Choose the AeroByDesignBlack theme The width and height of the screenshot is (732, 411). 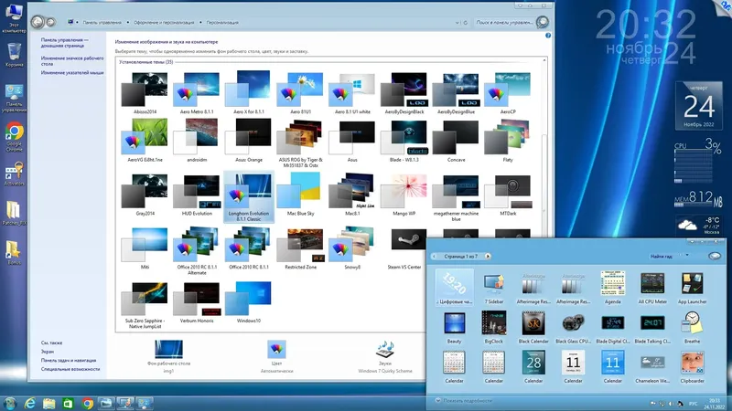[404, 93]
